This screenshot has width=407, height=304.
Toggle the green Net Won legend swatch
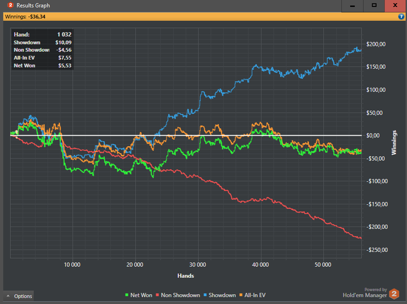click(127, 295)
